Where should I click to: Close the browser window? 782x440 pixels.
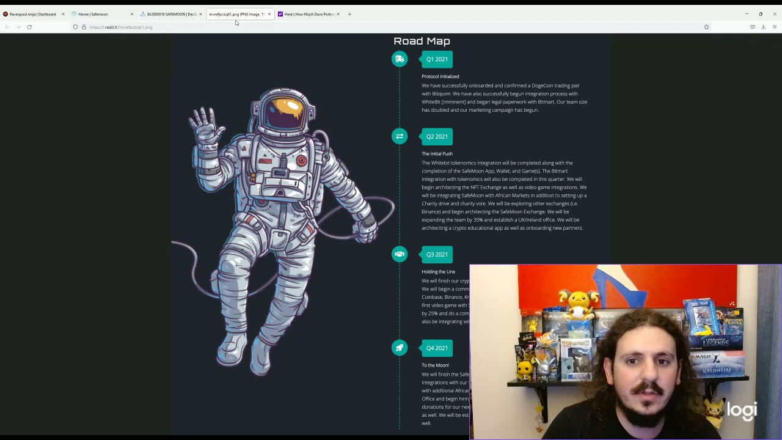(x=775, y=14)
